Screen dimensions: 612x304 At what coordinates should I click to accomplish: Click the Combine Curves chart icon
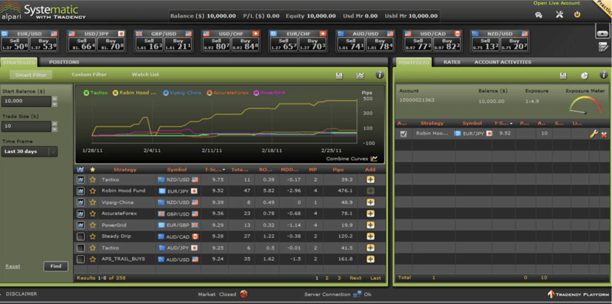pyautogui.click(x=374, y=159)
